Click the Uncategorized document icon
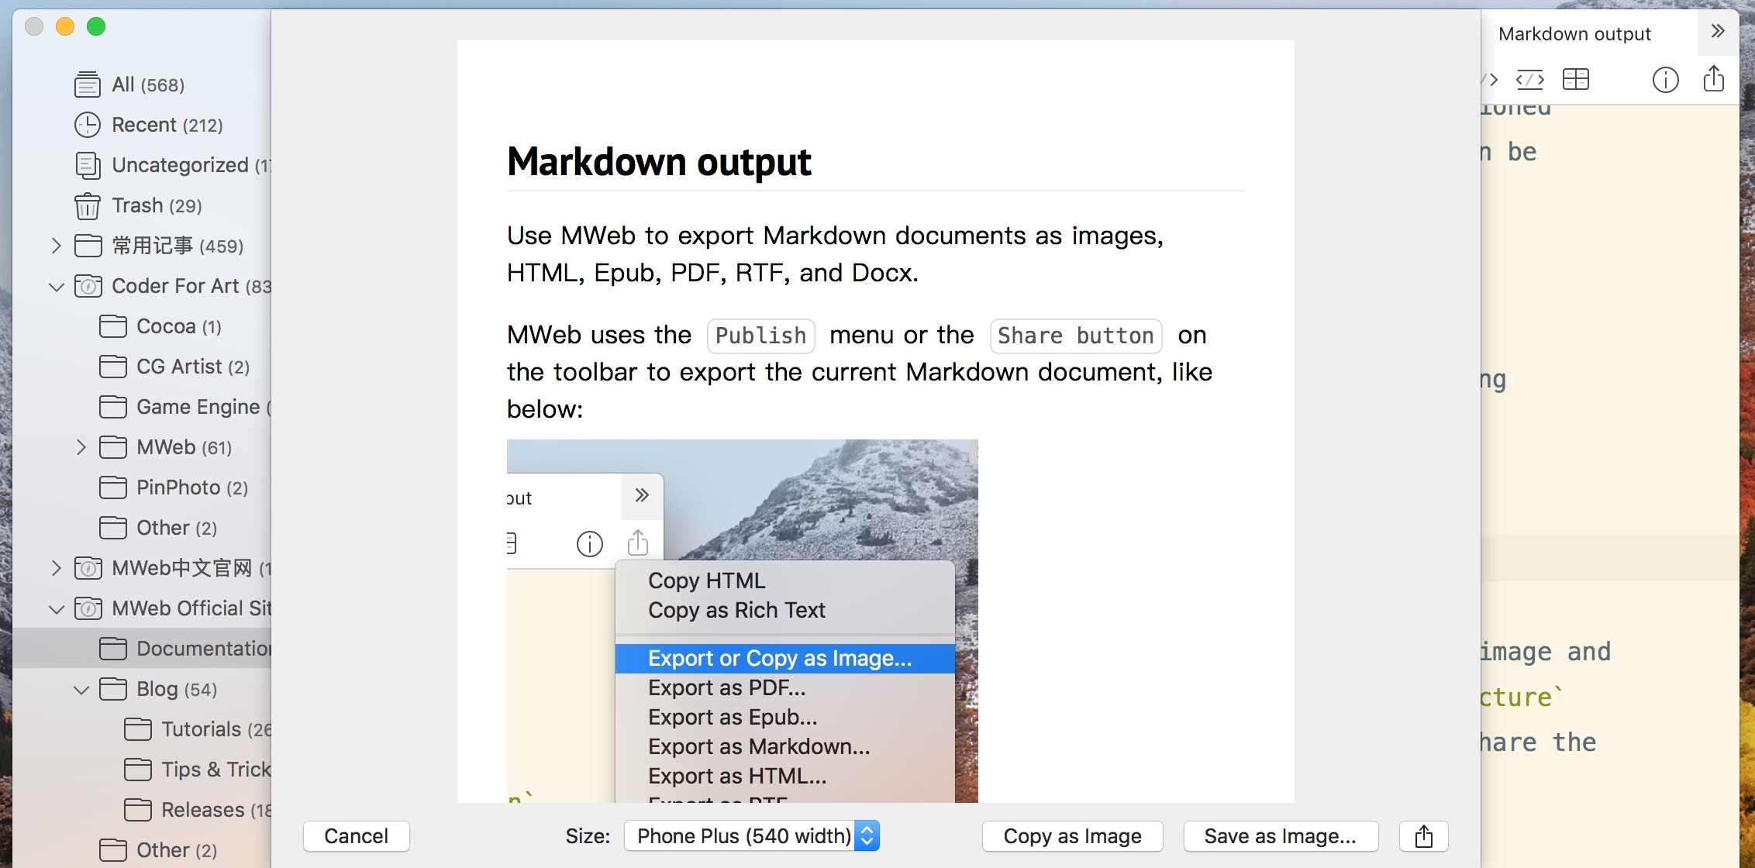Image resolution: width=1755 pixels, height=868 pixels. pyautogui.click(x=87, y=164)
